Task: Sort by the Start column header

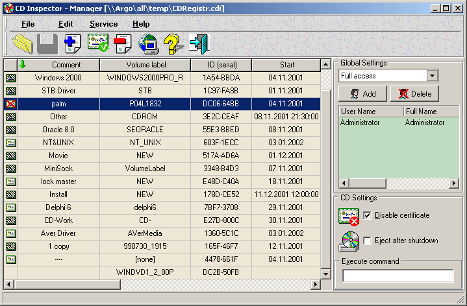Action: pos(286,65)
